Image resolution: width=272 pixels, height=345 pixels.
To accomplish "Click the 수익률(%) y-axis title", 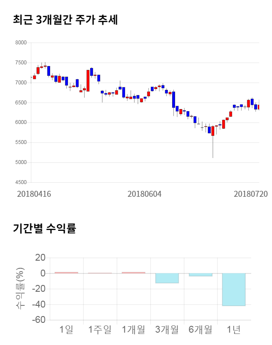I will (x=20, y=288).
